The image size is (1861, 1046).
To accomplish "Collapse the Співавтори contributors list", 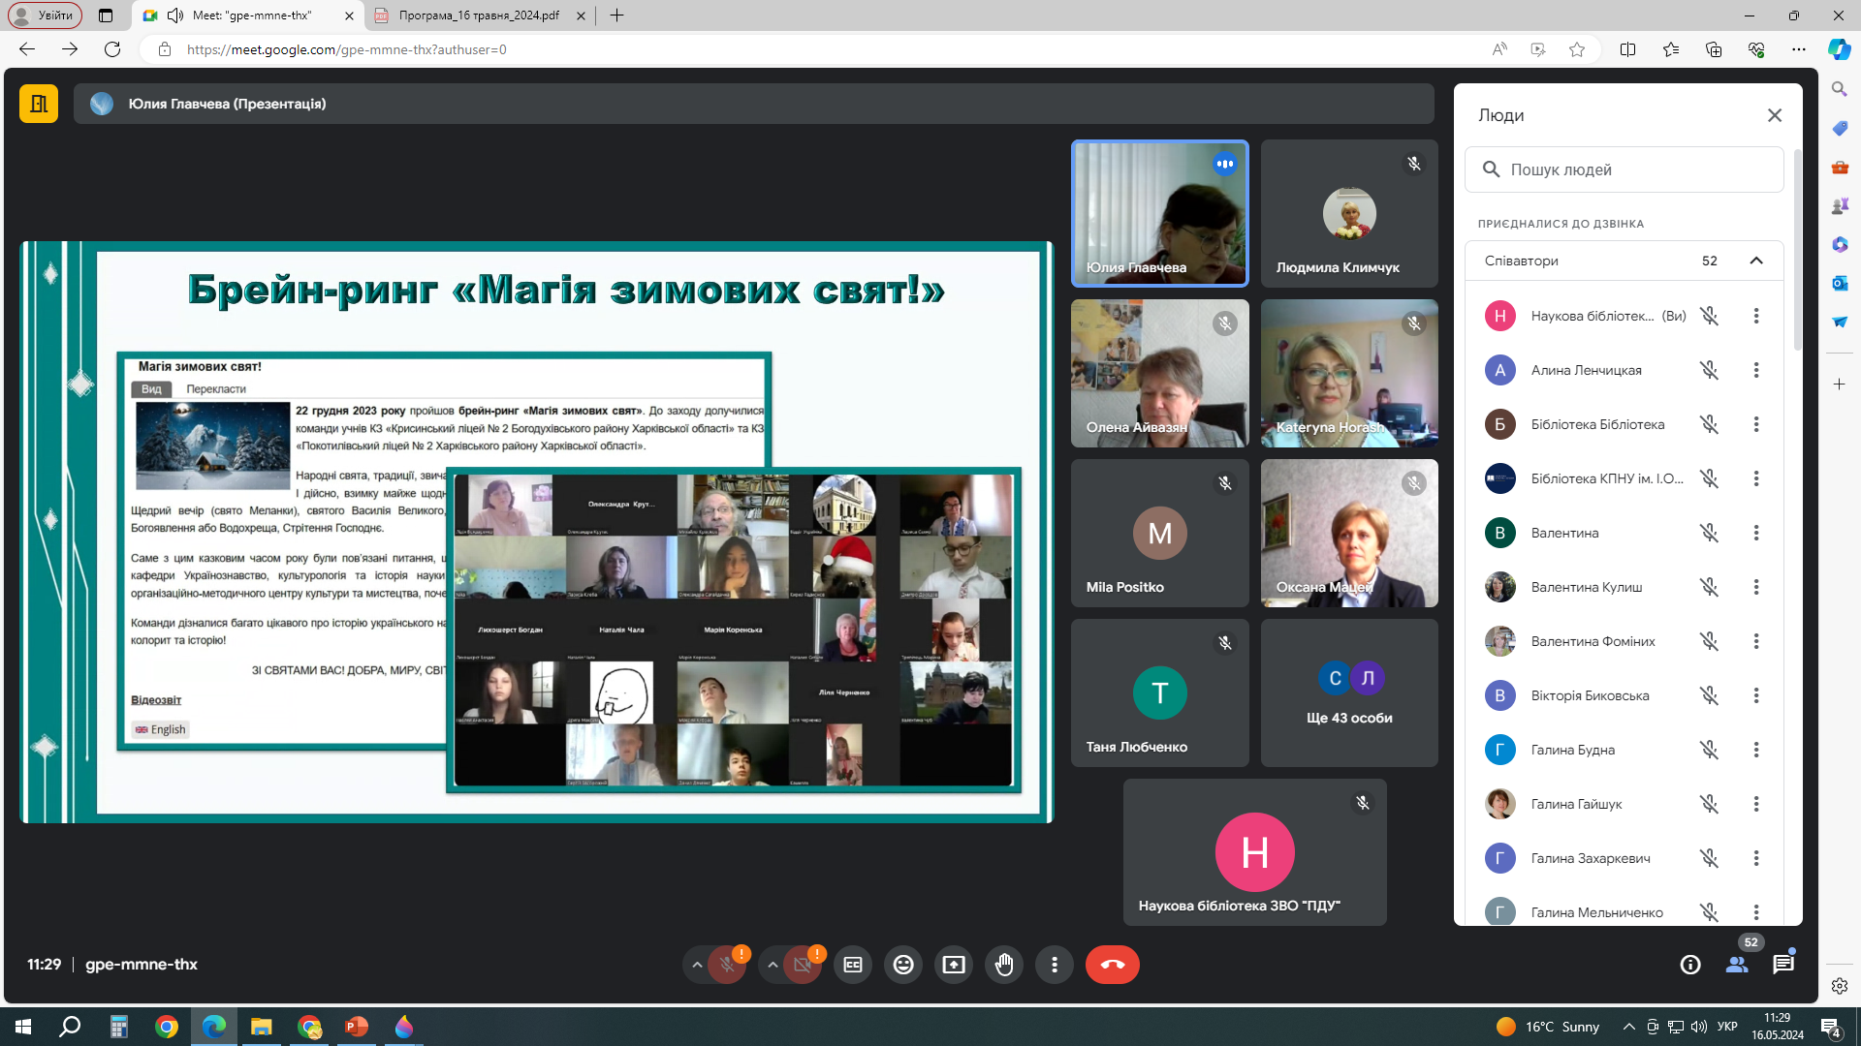I will point(1755,261).
